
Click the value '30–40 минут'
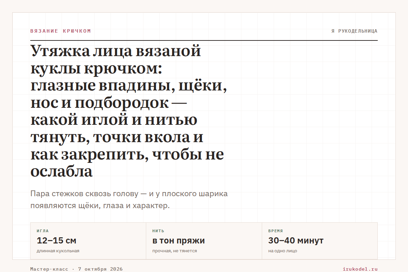point(296,241)
